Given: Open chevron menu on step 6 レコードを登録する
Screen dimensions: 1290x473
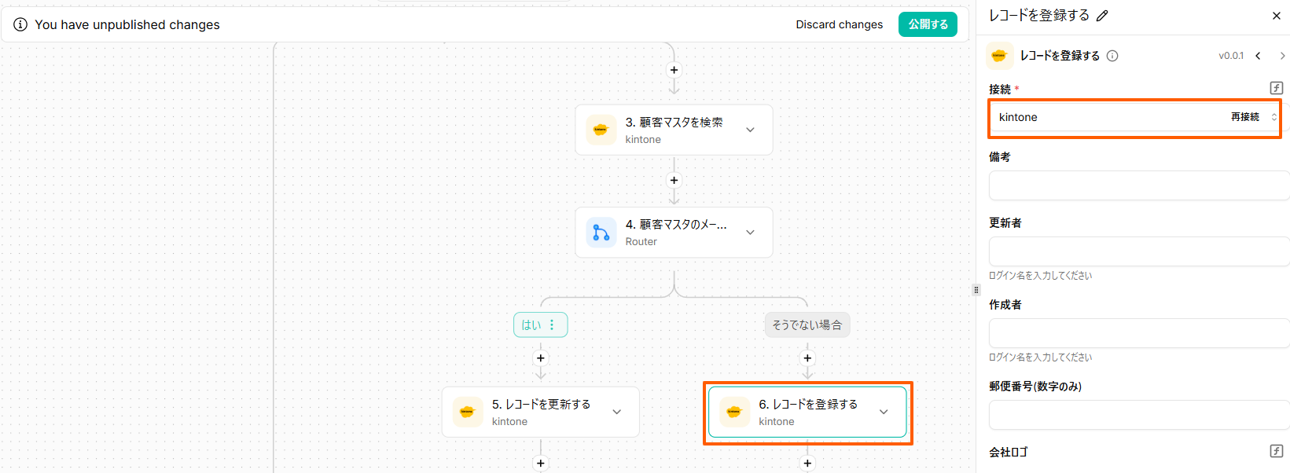Looking at the screenshot, I should point(884,412).
